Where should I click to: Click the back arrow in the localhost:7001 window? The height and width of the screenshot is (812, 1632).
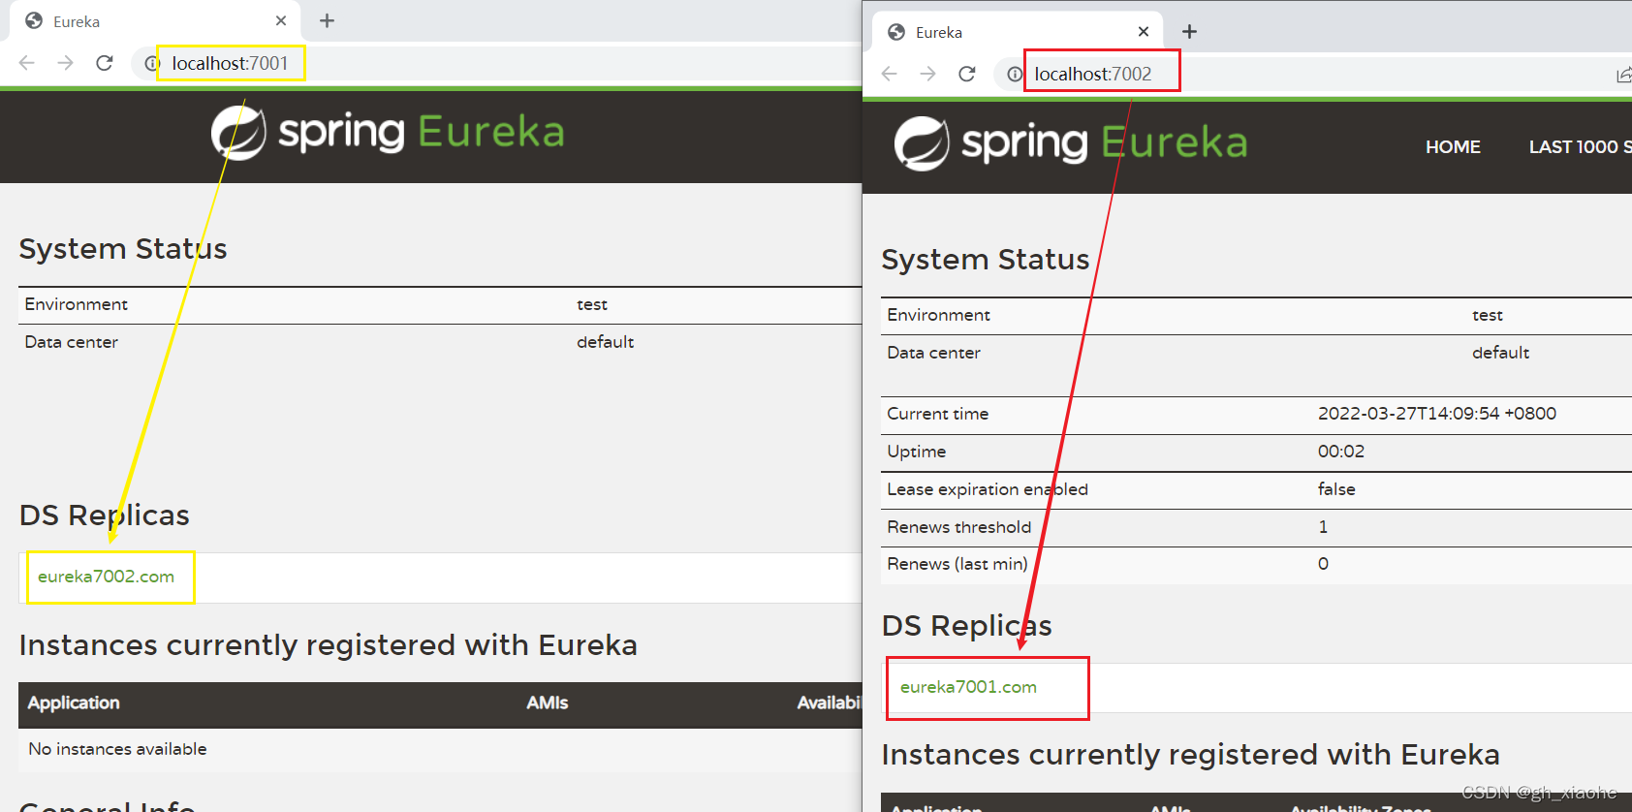coord(27,63)
